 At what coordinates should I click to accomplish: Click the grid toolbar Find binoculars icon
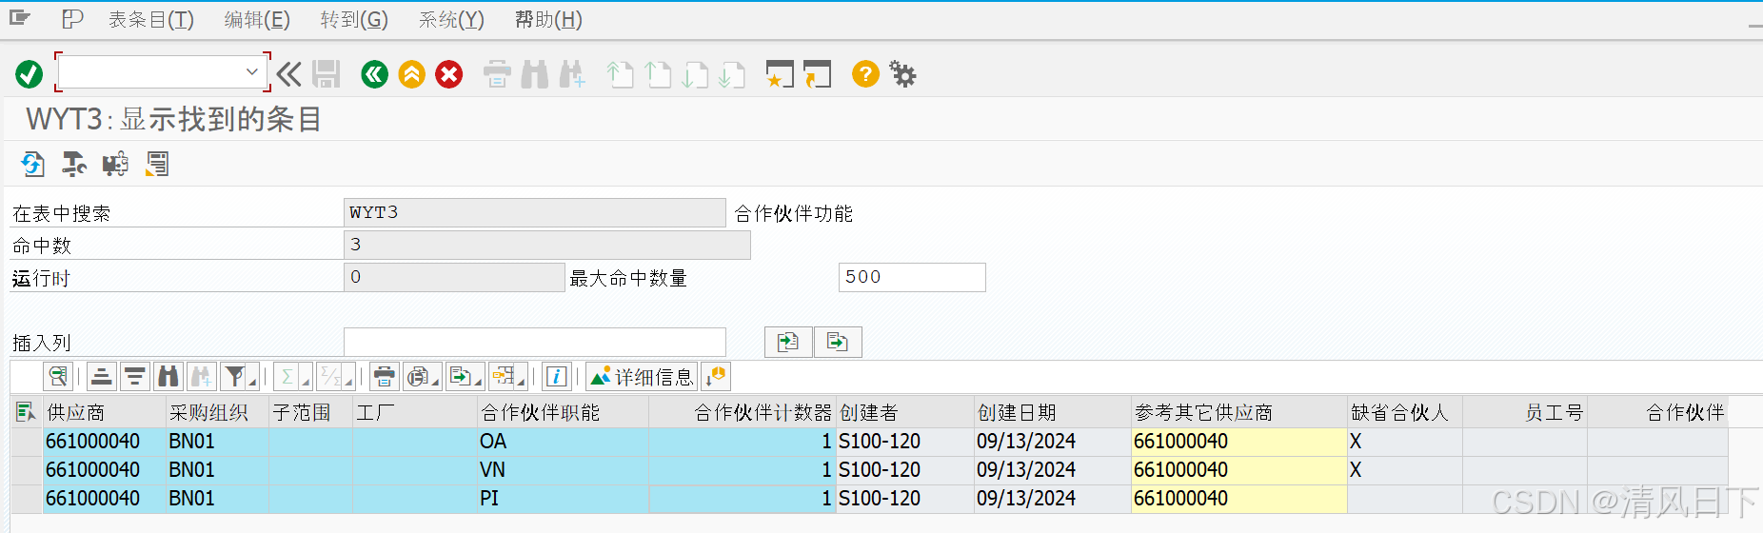(168, 377)
